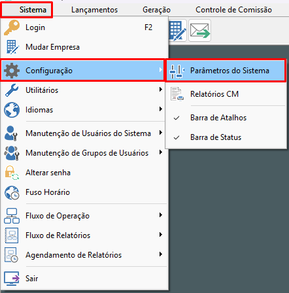
Task: Open Manutenção de Usuários do Sistema submenu
Action: point(84,133)
